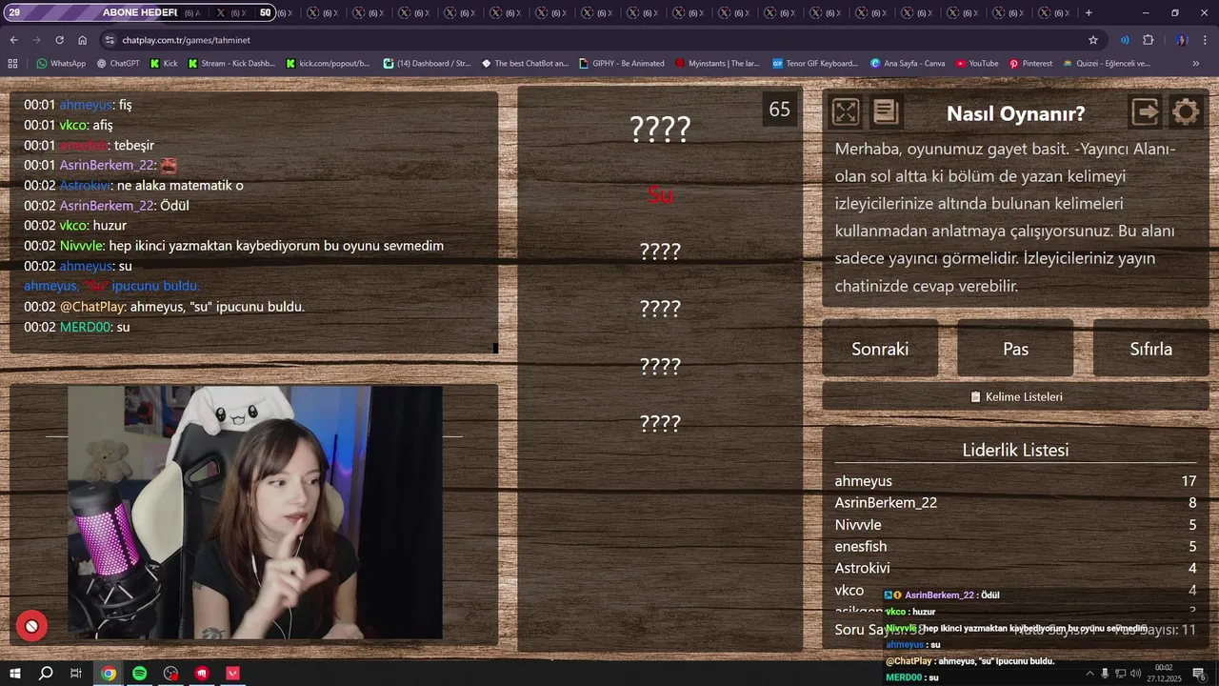Open the taskbar clock and date
The height and width of the screenshot is (686, 1219).
[1164, 674]
